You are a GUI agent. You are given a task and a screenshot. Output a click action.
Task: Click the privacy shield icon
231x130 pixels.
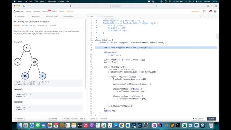click(x=71, y=6)
